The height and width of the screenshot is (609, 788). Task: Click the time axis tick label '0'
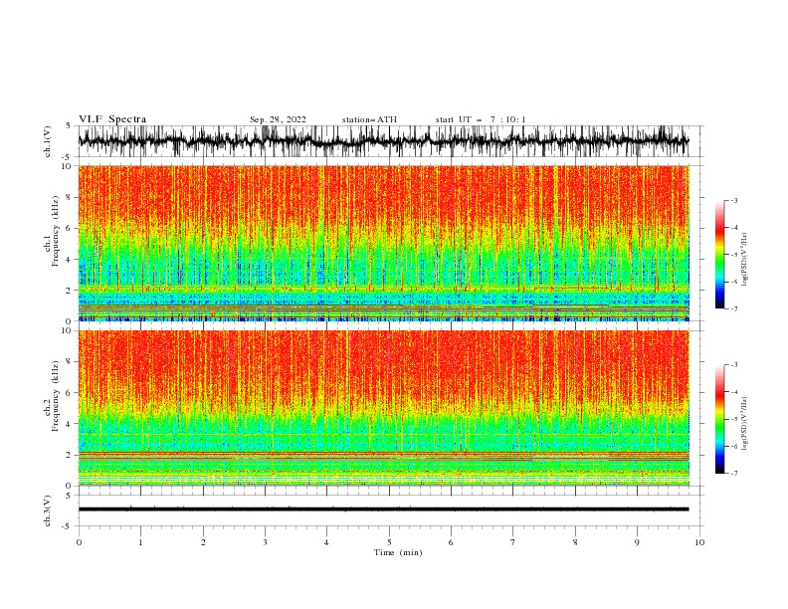79,542
